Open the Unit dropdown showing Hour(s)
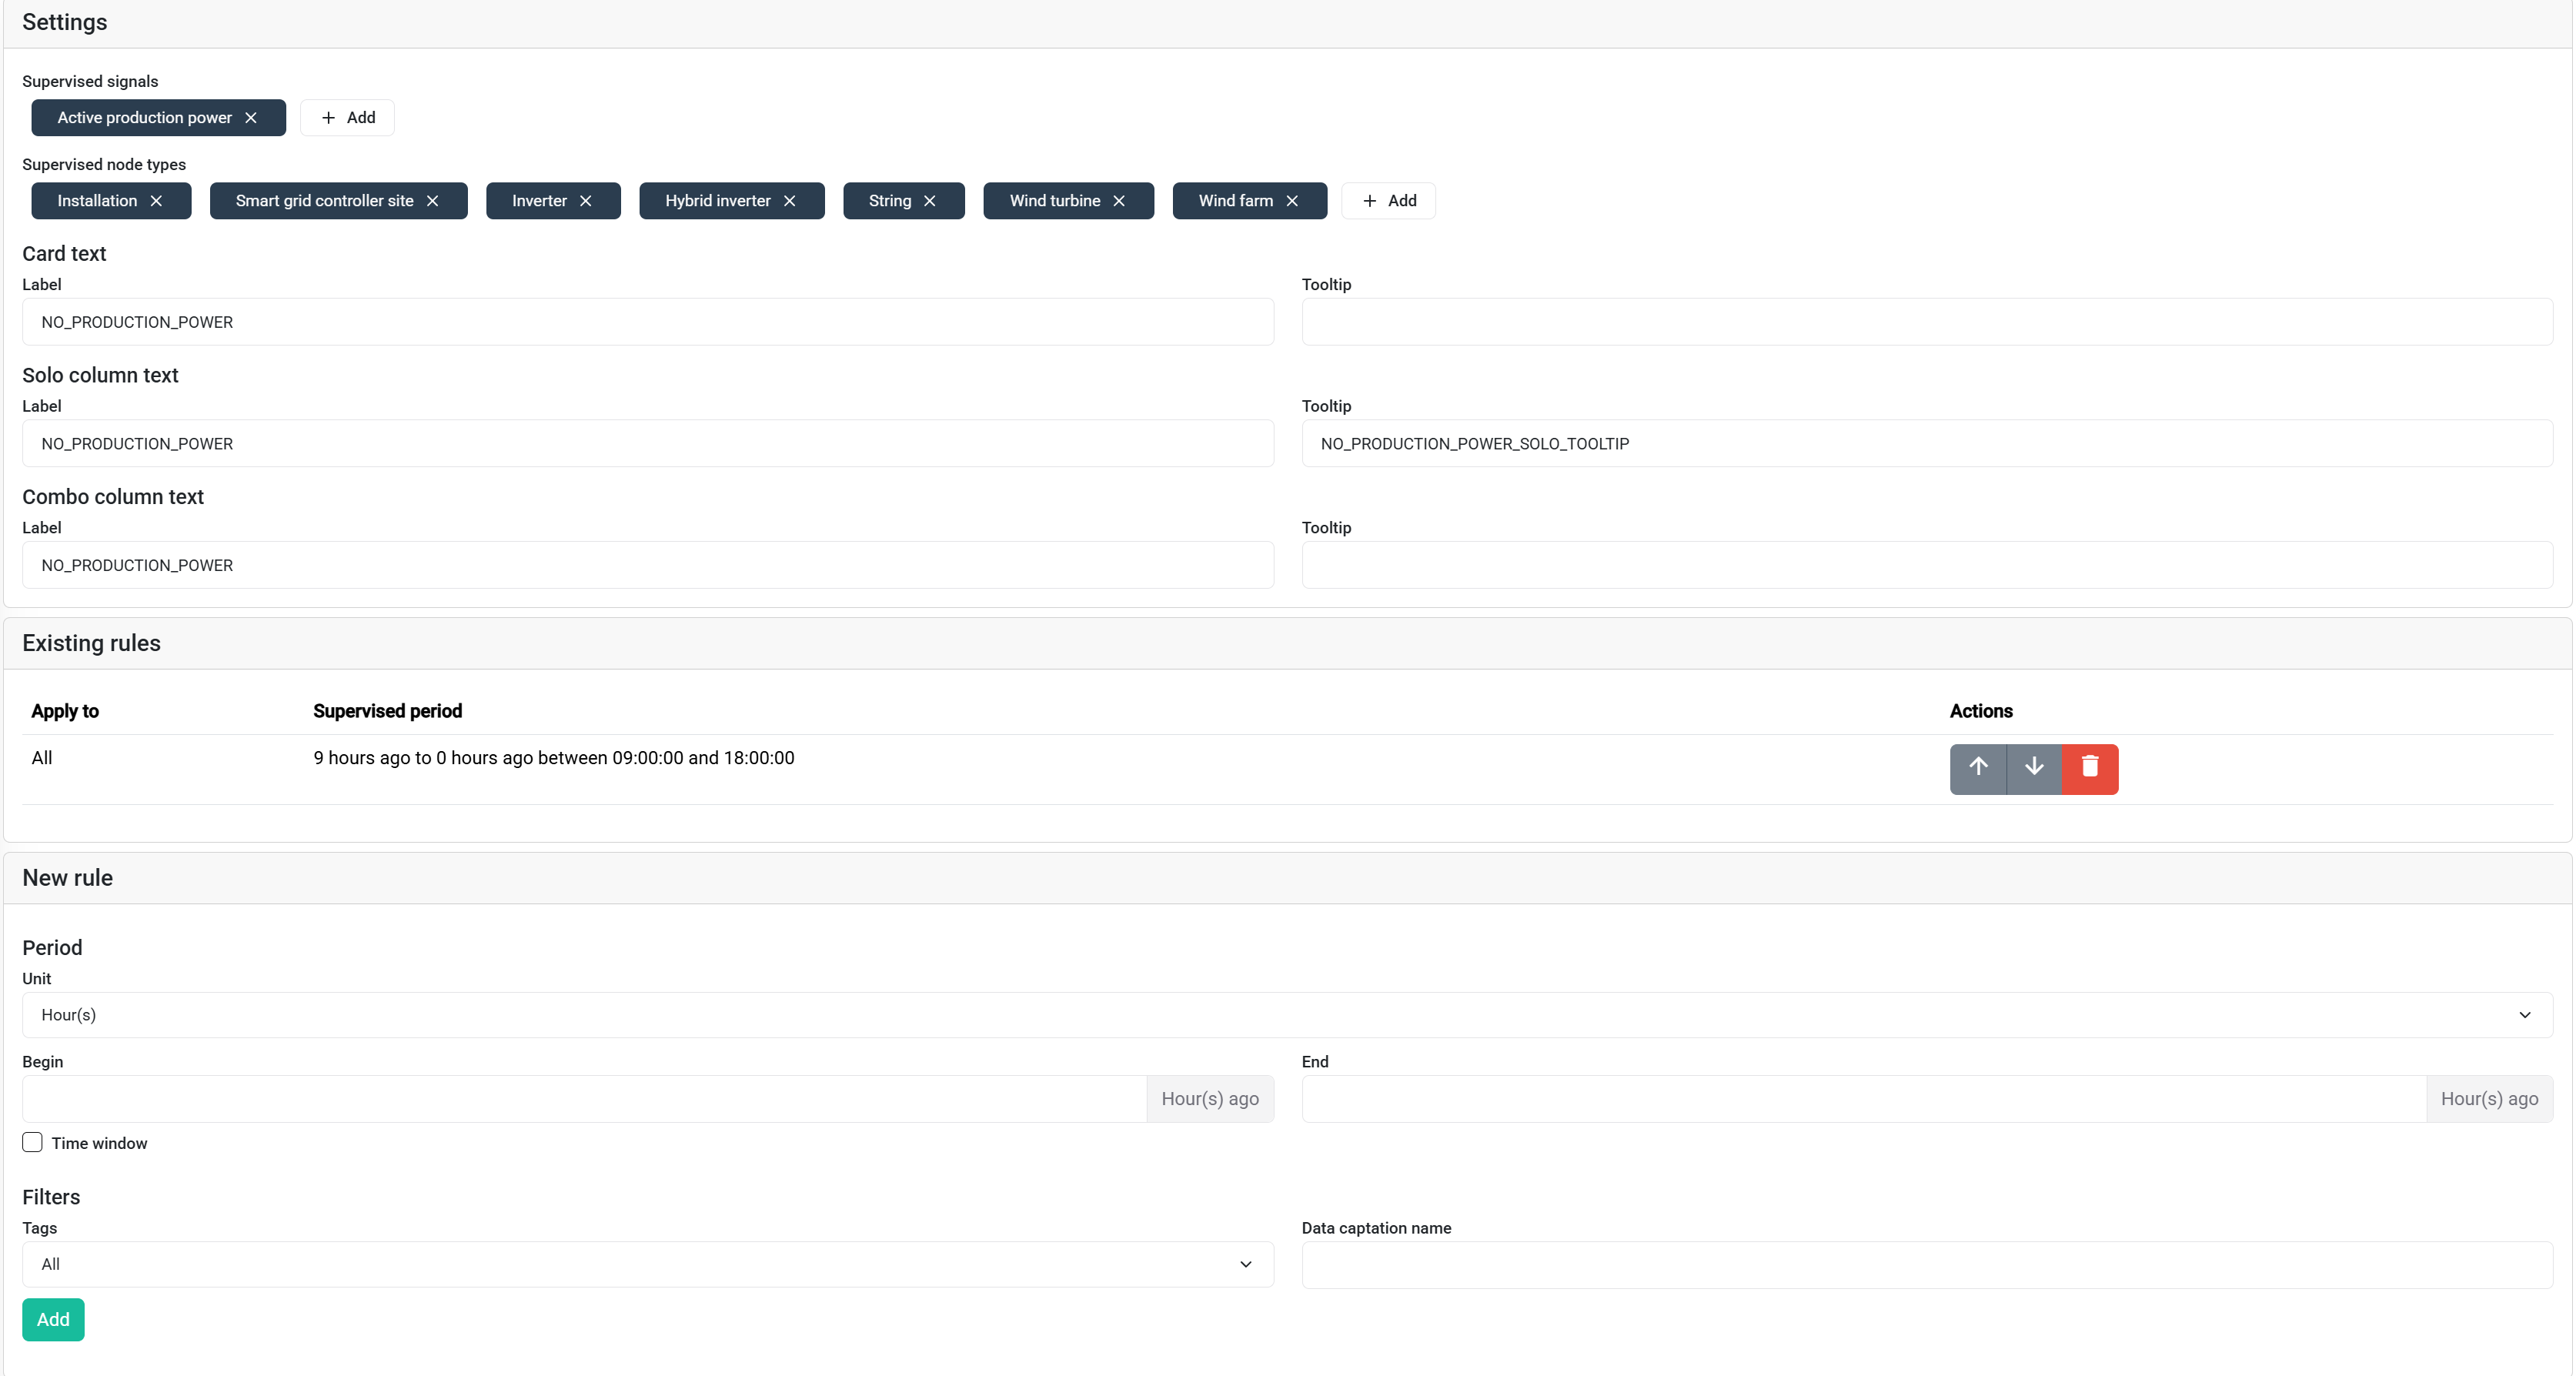This screenshot has width=2576, height=1376. pyautogui.click(x=1287, y=1014)
